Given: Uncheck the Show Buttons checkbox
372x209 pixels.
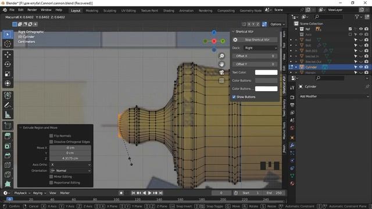Looking at the screenshot, I should pyautogui.click(x=234, y=97).
